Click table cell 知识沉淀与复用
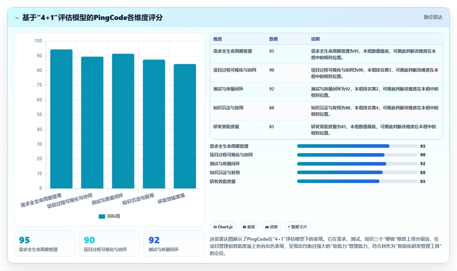 [x=228, y=108]
